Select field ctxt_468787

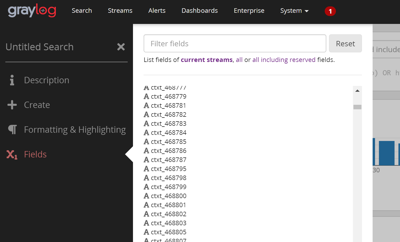coord(169,160)
